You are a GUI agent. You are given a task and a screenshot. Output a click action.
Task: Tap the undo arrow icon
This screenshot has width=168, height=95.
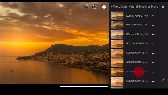pos(85,7)
